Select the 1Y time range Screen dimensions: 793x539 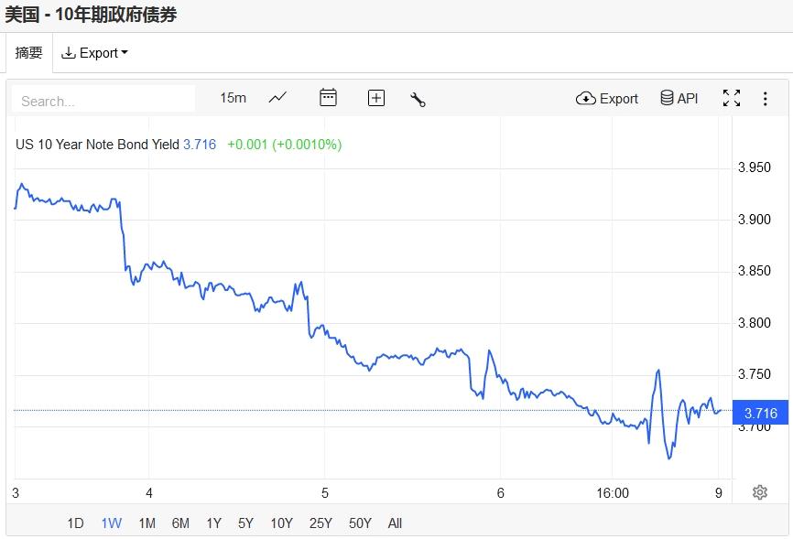coord(213,523)
